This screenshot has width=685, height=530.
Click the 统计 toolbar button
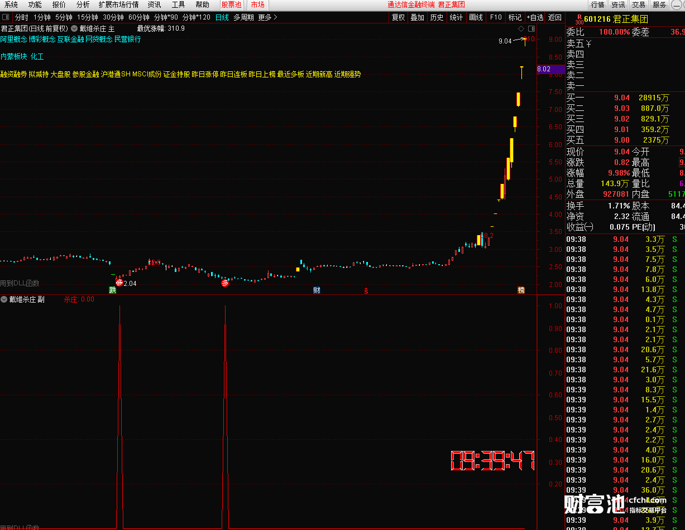[456, 17]
